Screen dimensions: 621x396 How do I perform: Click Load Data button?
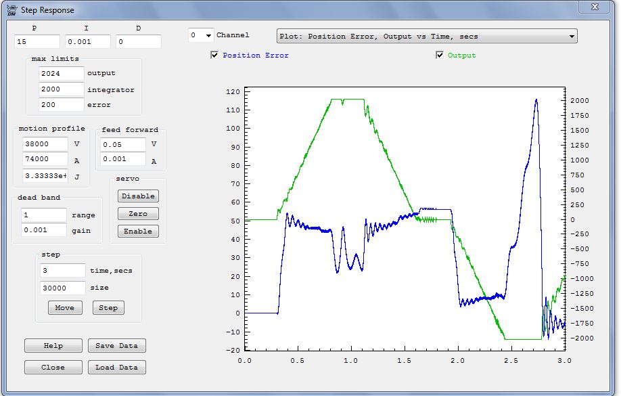click(x=116, y=368)
